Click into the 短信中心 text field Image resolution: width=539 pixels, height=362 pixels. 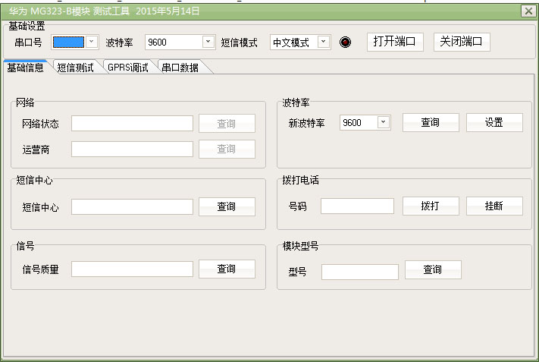tap(132, 206)
